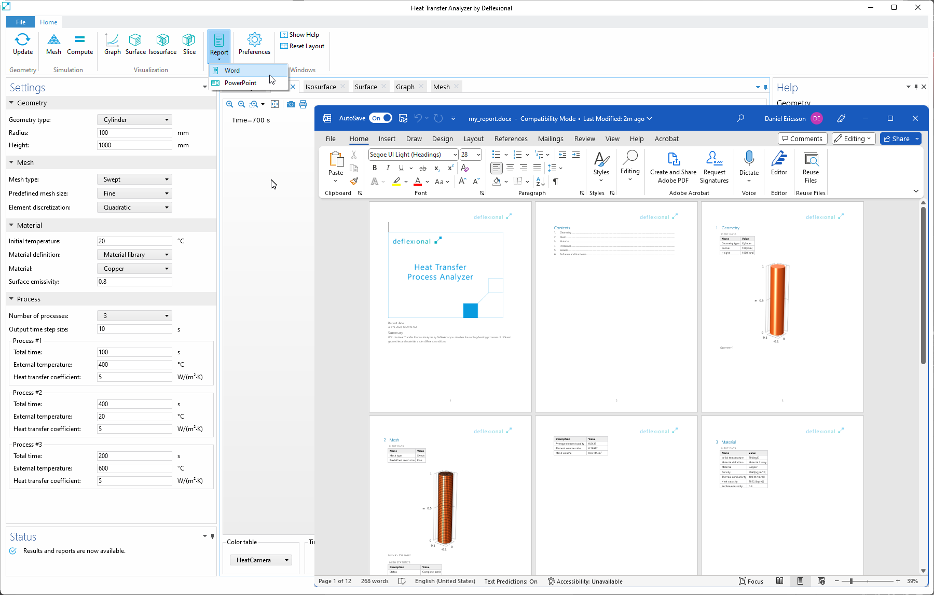The width and height of the screenshot is (934, 595).
Task: Toggle Underline formatting in Word
Action: pos(401,168)
